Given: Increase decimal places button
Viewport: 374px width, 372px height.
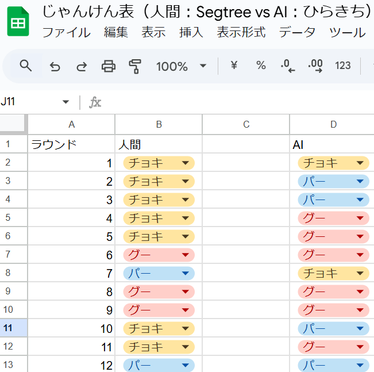Looking at the screenshot, I should point(315,66).
